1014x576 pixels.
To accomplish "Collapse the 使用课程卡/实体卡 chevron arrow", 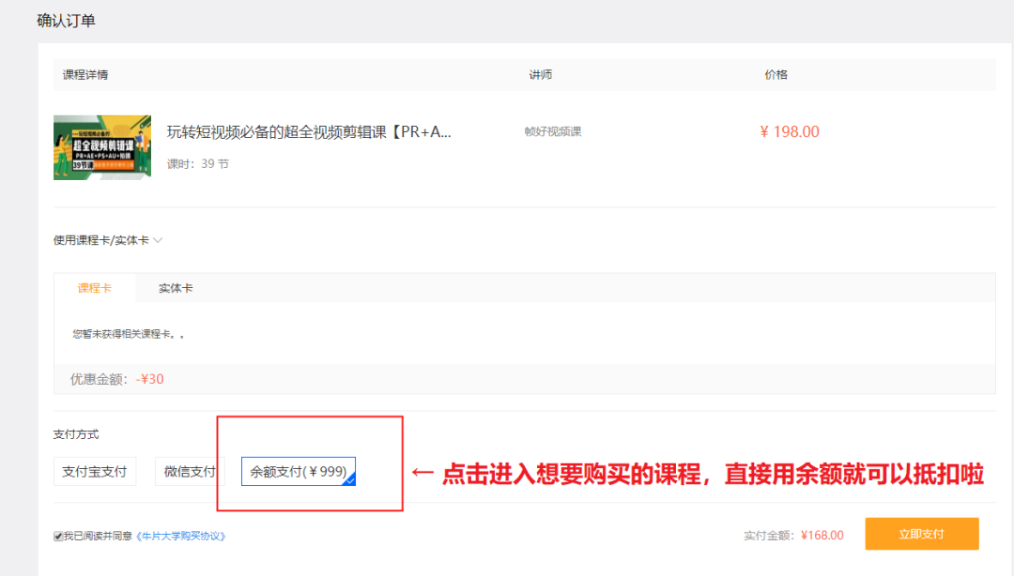I will pos(158,240).
